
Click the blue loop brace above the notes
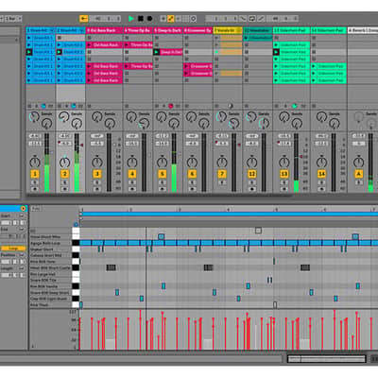coord(229,215)
